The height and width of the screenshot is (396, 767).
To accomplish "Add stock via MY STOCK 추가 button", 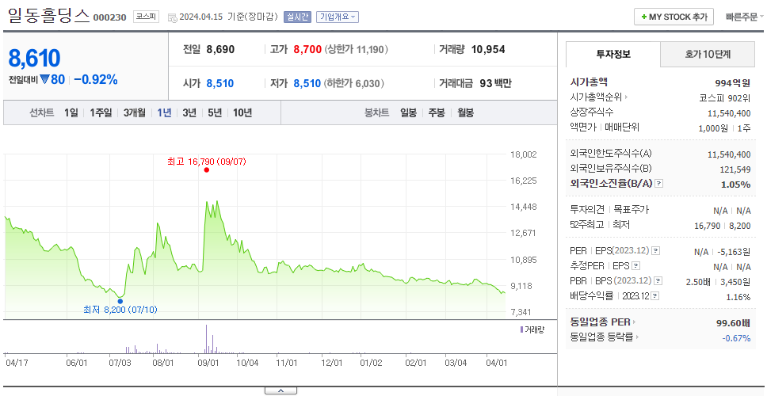I will tap(674, 17).
